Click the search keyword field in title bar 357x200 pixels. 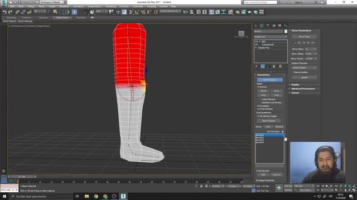tap(260, 2)
